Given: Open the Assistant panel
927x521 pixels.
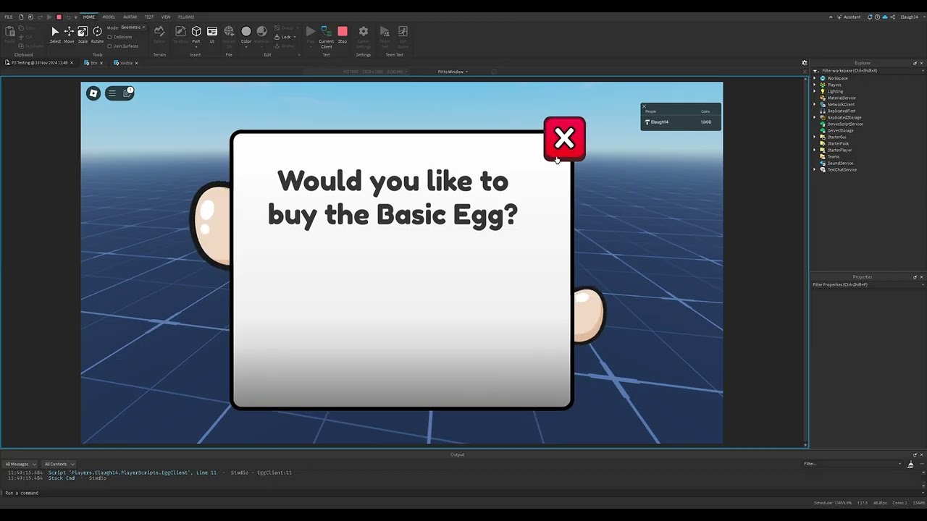Looking at the screenshot, I should pos(848,17).
